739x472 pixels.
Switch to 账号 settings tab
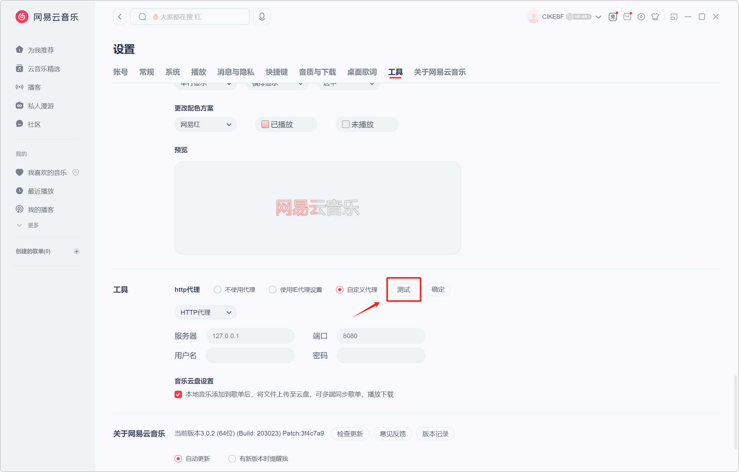[121, 72]
